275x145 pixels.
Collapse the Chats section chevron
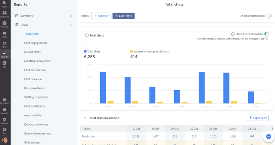71,25
